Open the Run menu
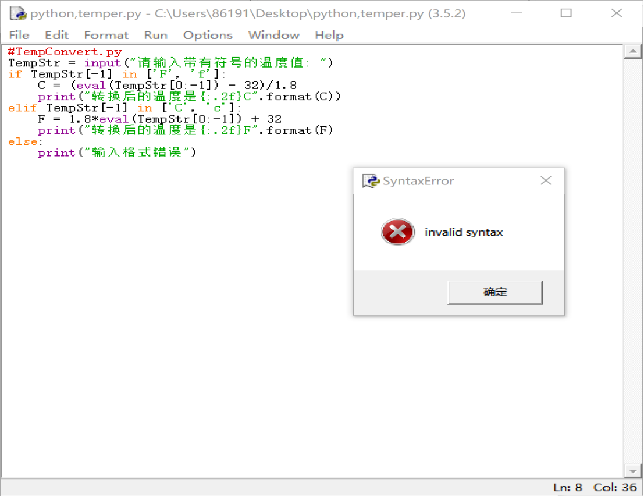 click(156, 35)
